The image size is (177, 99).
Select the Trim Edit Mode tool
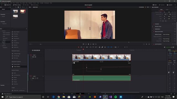(81, 47)
